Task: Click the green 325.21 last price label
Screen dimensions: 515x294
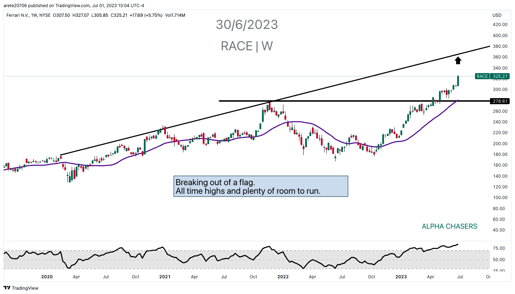Action: (500, 76)
